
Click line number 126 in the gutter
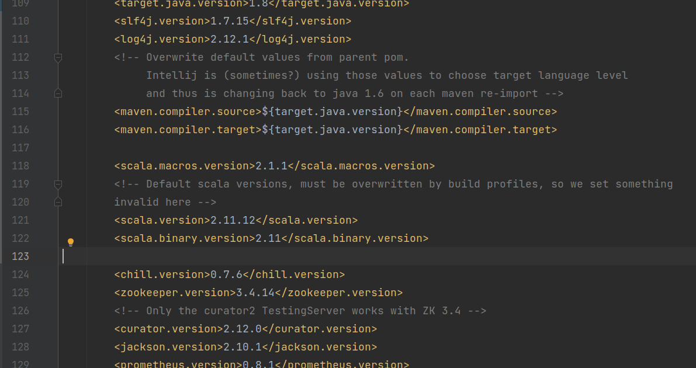click(x=20, y=311)
